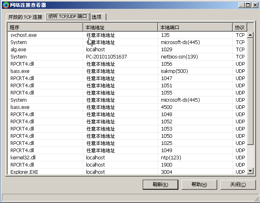Sort by the 程序 column header
Screen dimensions: 260x203
tap(45, 27)
